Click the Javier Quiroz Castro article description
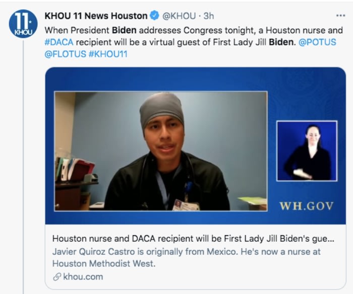353x294 pixels. coord(186,258)
